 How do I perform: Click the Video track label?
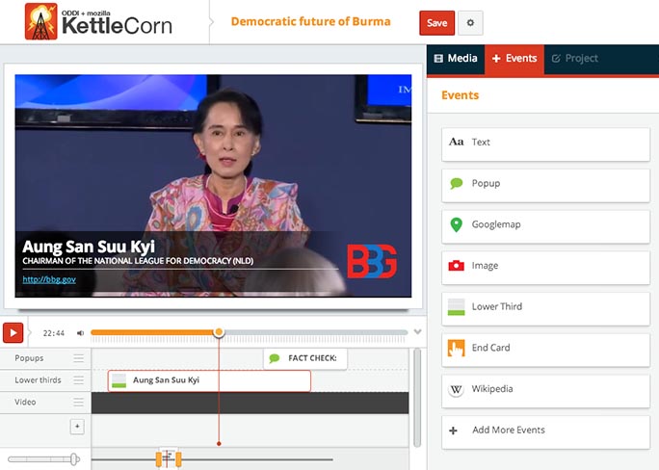(x=25, y=402)
